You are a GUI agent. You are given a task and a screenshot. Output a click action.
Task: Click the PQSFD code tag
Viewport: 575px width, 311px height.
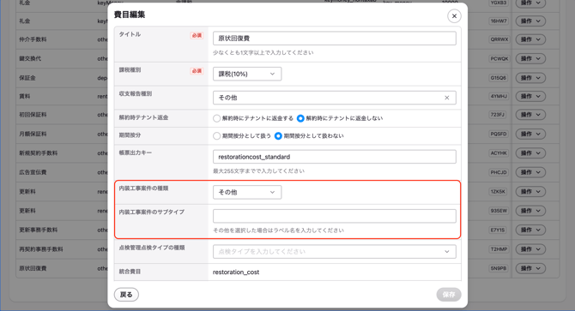click(499, 134)
